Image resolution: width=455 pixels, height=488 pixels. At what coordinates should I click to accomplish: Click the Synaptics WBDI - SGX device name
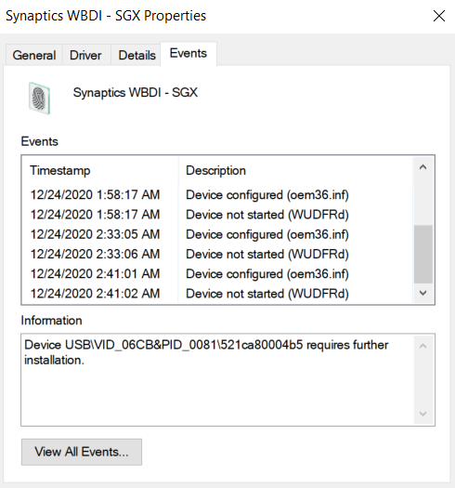pos(136,93)
